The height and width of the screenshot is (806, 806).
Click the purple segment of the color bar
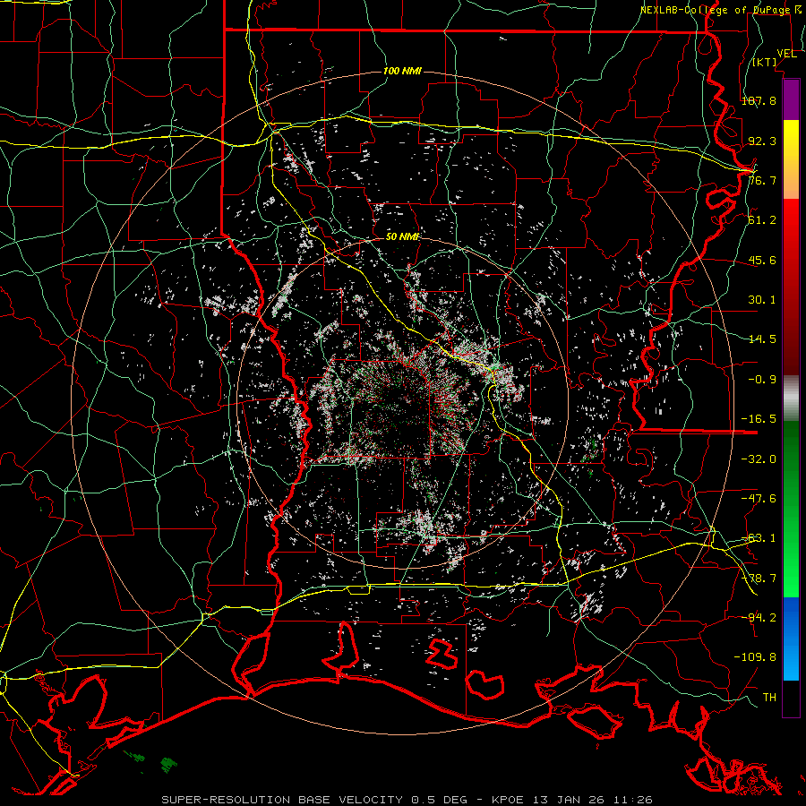point(791,99)
